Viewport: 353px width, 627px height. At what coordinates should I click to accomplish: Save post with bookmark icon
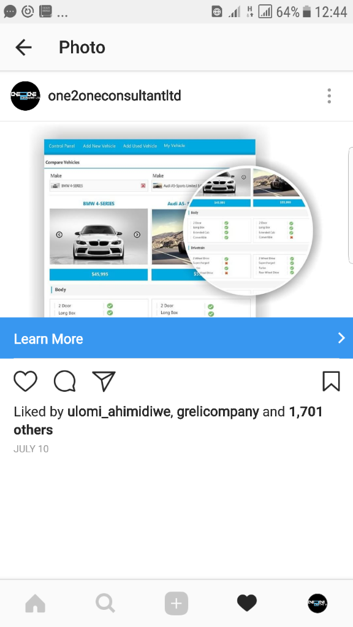click(332, 381)
